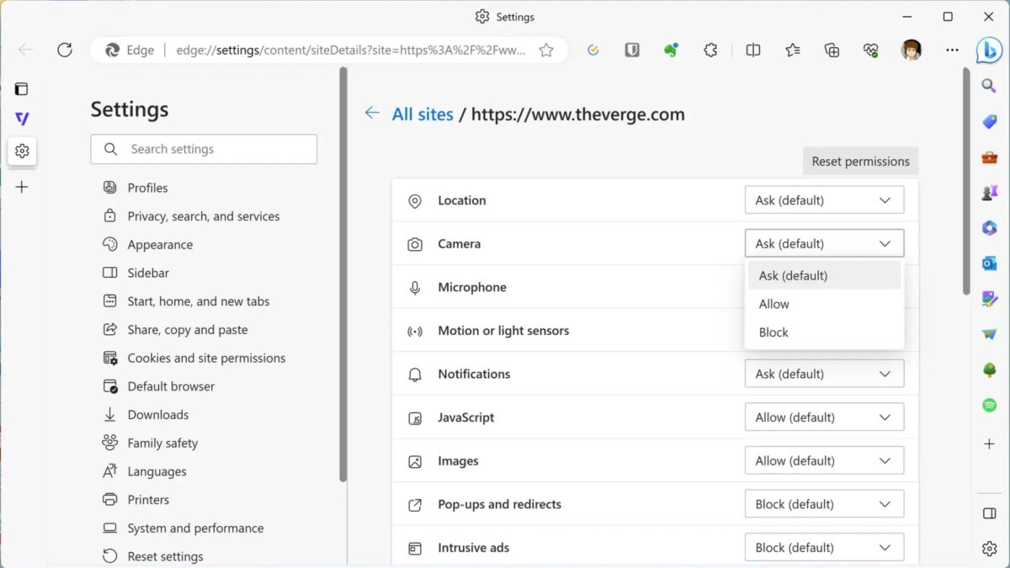Open the vertical tabs pane icon
This screenshot has height=568, width=1010.
coord(22,88)
